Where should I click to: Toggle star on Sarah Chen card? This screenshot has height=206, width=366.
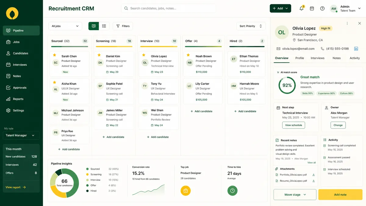55,55
